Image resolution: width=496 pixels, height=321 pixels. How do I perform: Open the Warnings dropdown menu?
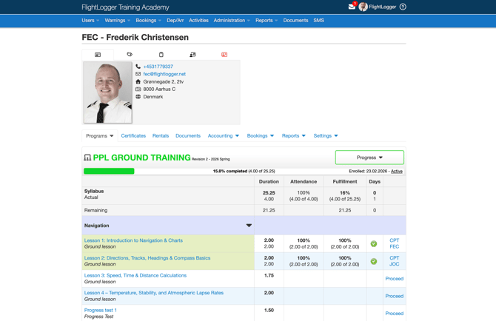click(x=118, y=20)
